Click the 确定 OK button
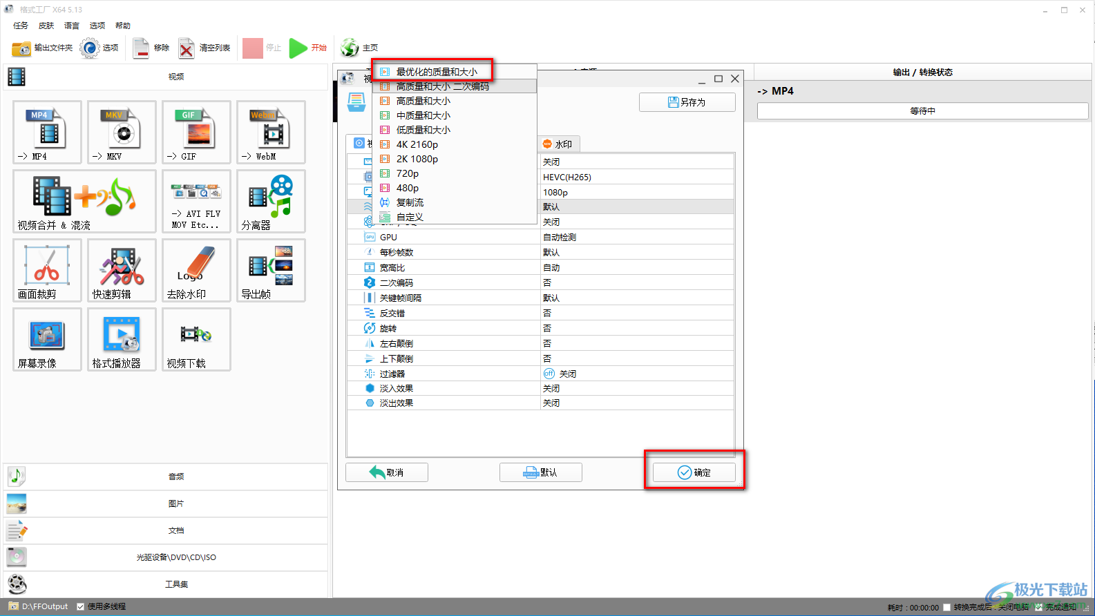 [694, 472]
